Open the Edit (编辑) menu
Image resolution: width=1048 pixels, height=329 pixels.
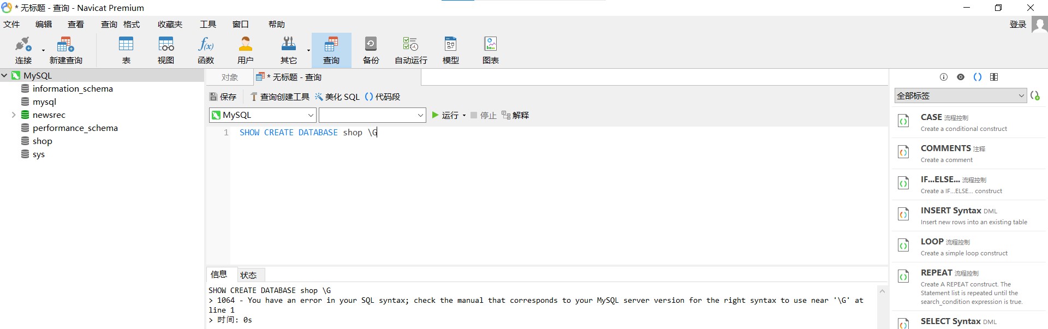coord(44,25)
